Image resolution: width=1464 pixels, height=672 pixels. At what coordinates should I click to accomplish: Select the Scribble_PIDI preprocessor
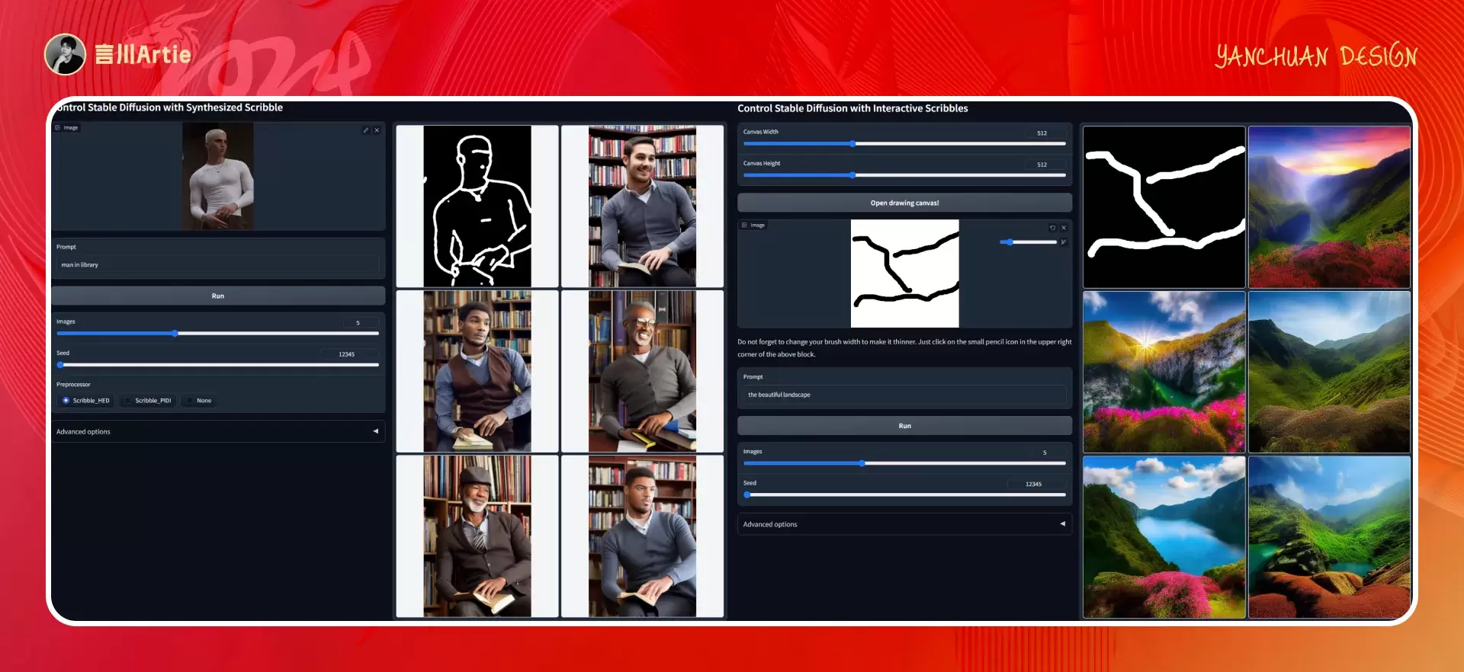click(149, 401)
